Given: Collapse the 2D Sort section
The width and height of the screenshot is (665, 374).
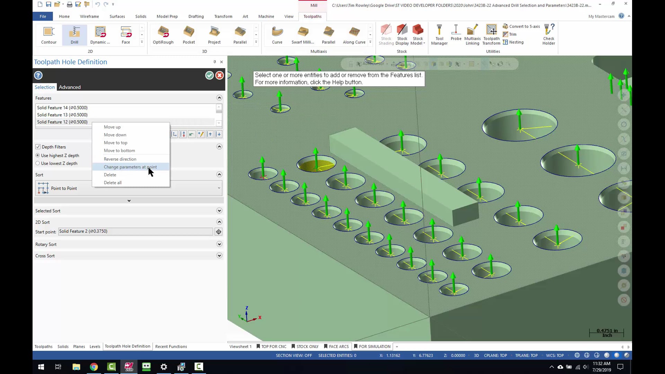Looking at the screenshot, I should click(219, 222).
